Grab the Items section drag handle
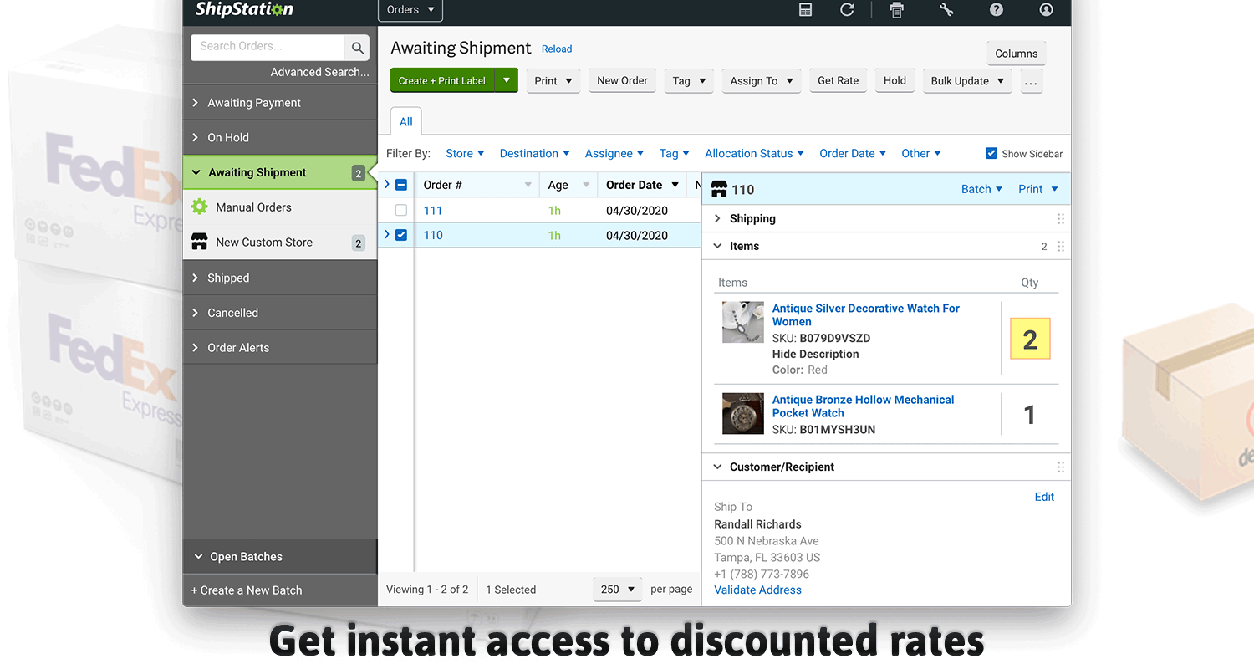Screen dimensions: 1254x669 click(x=1061, y=247)
